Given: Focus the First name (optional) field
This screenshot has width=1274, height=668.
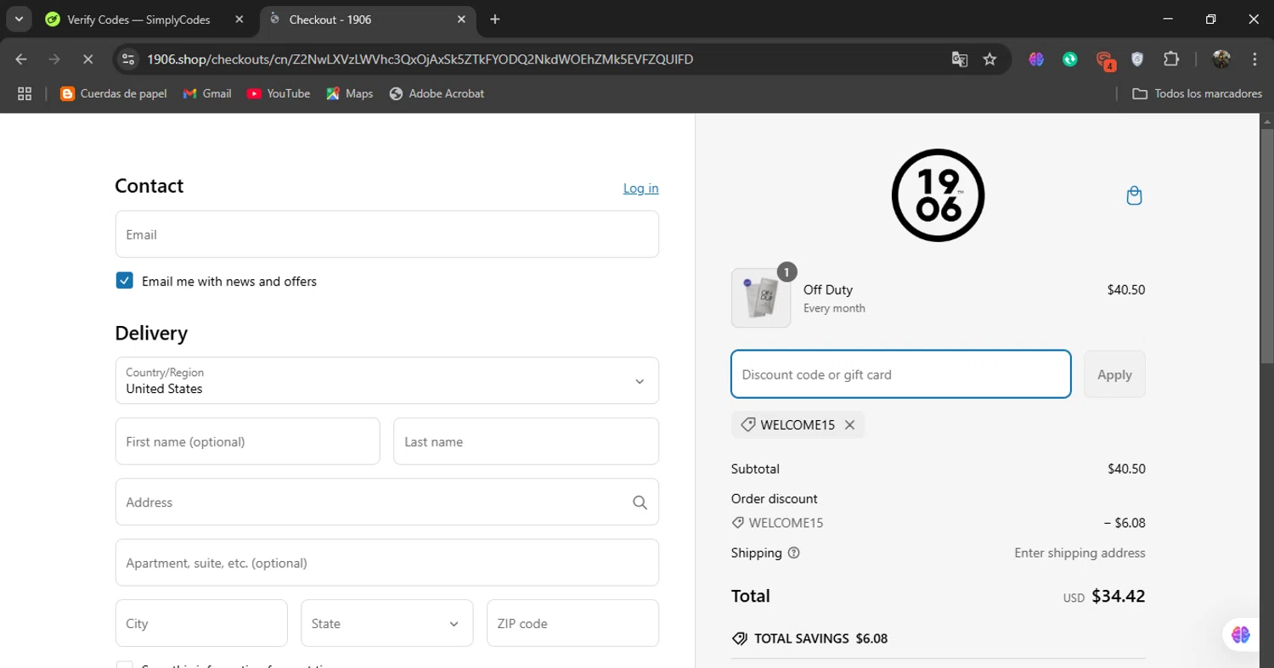Looking at the screenshot, I should tap(247, 441).
